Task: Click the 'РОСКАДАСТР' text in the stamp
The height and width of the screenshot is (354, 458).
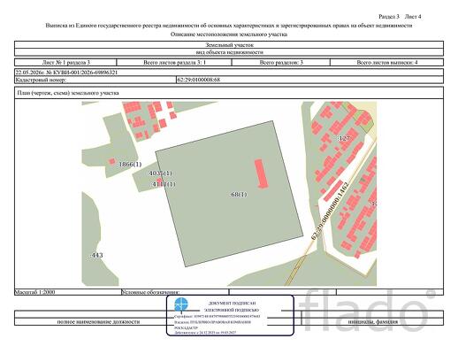Action: (187, 327)
